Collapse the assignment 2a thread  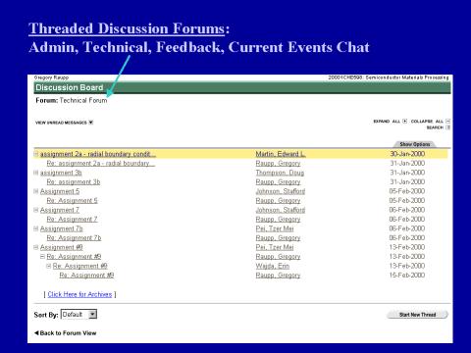36,154
